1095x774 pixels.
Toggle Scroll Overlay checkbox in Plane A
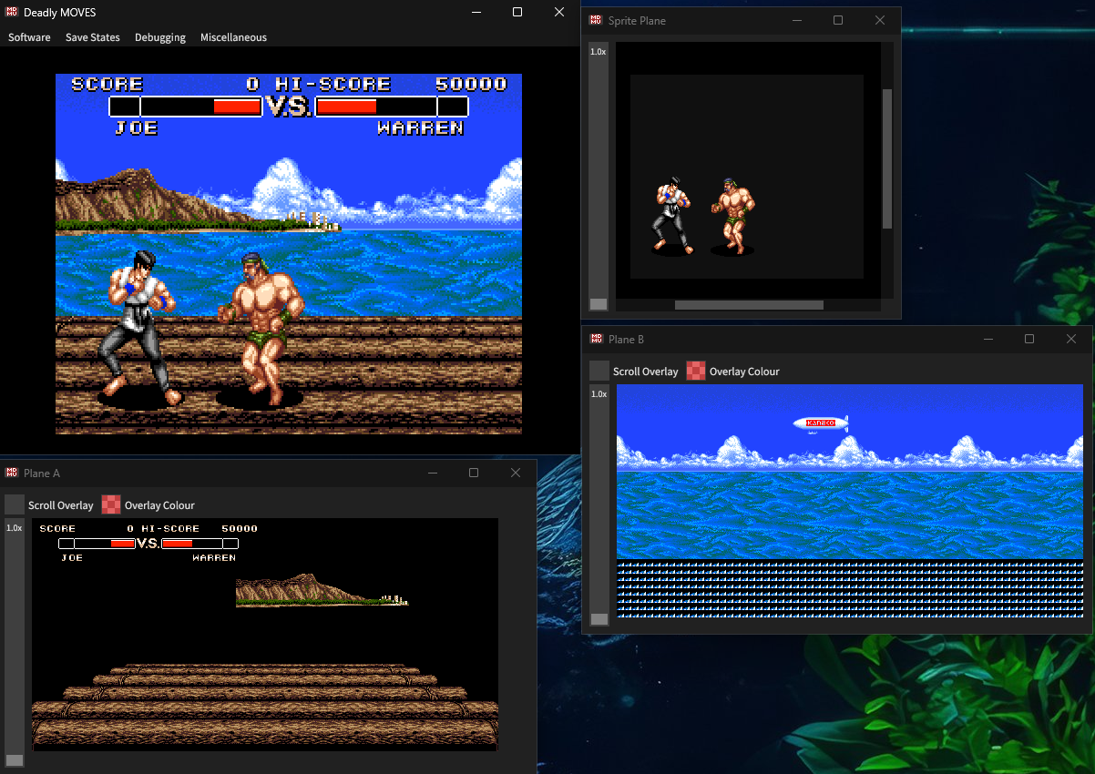pyautogui.click(x=15, y=504)
